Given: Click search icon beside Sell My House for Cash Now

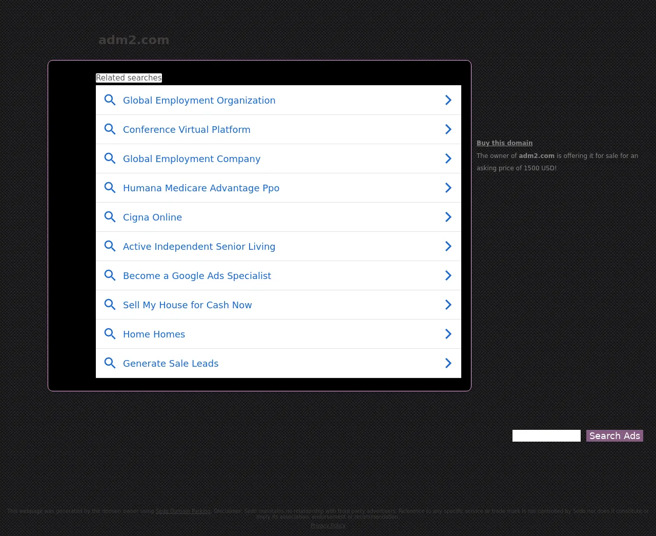Looking at the screenshot, I should tap(110, 305).
